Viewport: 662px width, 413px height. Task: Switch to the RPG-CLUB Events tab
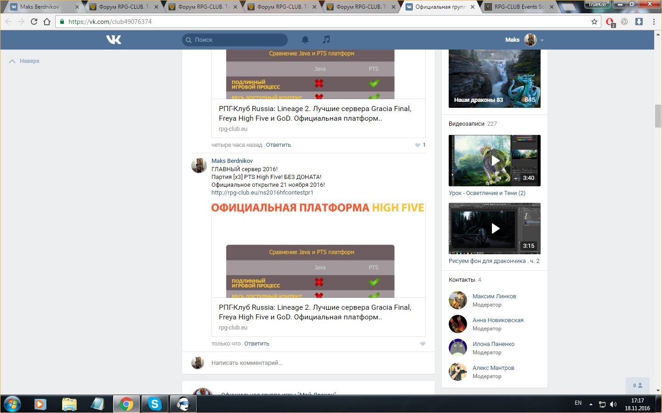tap(519, 7)
